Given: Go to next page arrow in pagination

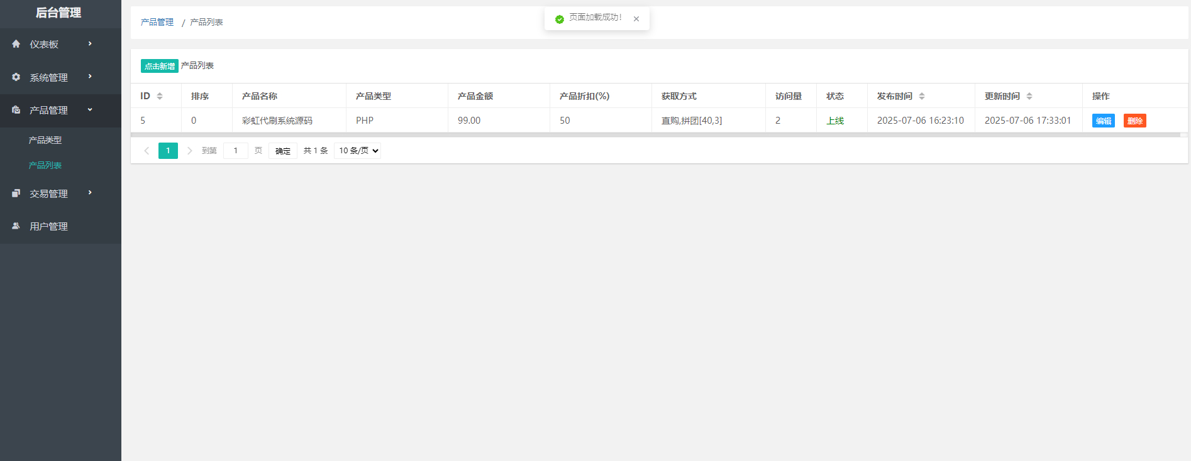Looking at the screenshot, I should coord(189,151).
